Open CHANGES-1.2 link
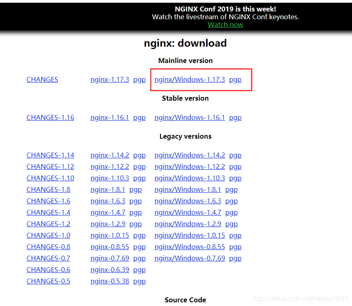This screenshot has height=306, width=352. click(48, 224)
